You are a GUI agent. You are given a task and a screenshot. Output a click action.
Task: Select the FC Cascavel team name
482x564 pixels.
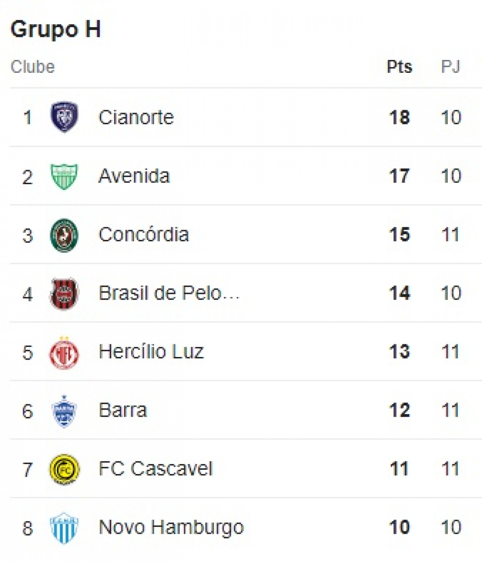(x=156, y=469)
